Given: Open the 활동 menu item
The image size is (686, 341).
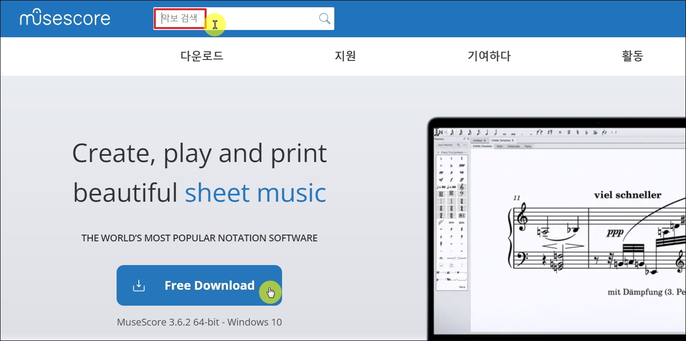Looking at the screenshot, I should 632,56.
